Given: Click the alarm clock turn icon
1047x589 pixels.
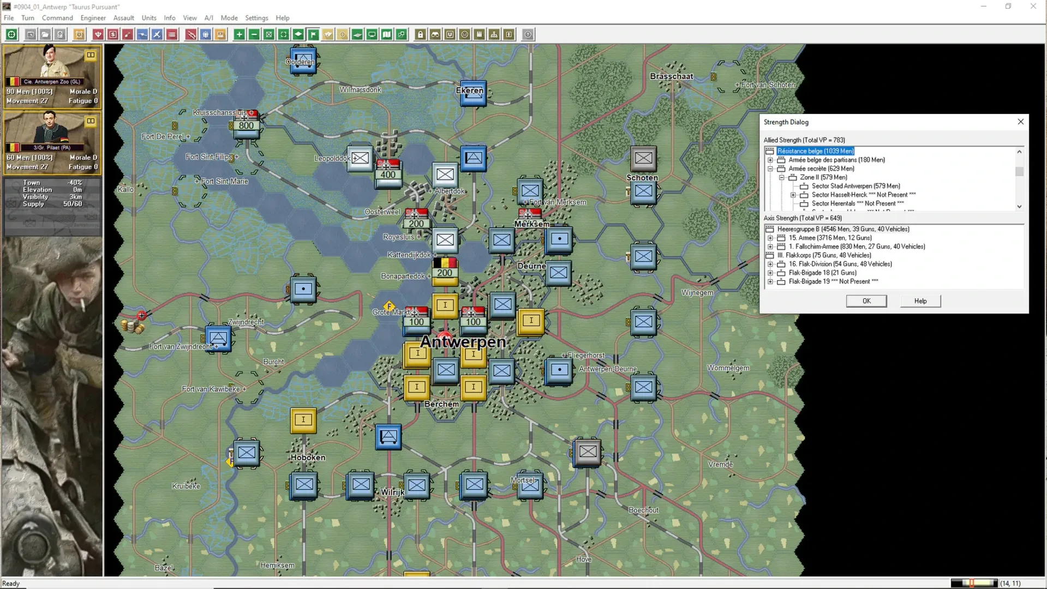Looking at the screenshot, I should [x=79, y=34].
